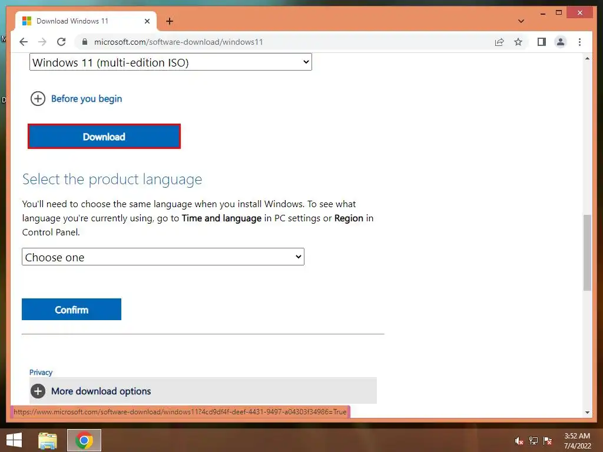Image resolution: width=603 pixels, height=452 pixels.
Task: Open a new tab with plus button
Action: point(170,21)
